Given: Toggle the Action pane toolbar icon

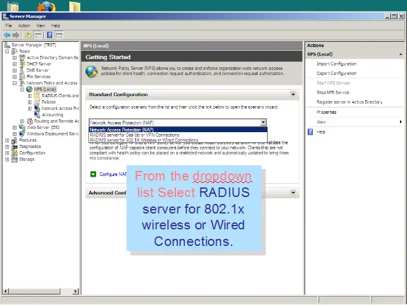Looking at the screenshot, I should point(59,35).
